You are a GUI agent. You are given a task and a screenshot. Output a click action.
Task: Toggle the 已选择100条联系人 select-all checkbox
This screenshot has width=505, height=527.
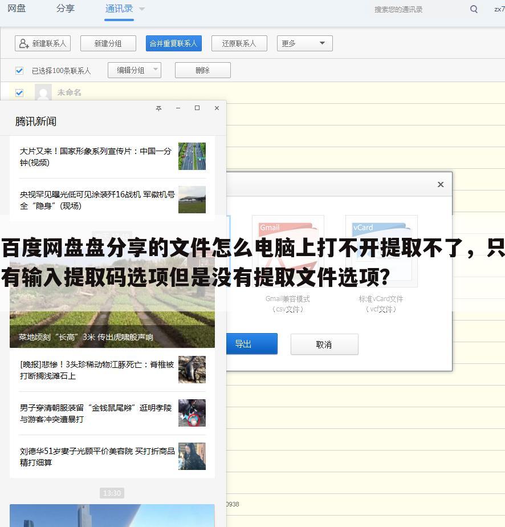coord(19,70)
